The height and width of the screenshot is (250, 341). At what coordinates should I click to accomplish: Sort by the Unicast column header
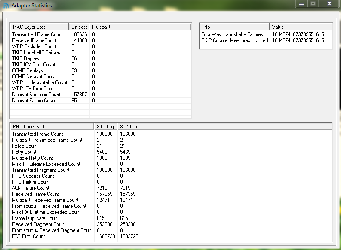click(79, 27)
